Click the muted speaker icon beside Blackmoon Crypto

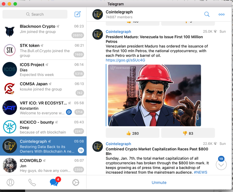(58, 26)
